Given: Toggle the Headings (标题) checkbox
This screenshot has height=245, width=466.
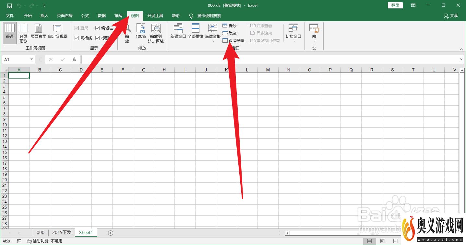Looking at the screenshot, I should click(102, 38).
